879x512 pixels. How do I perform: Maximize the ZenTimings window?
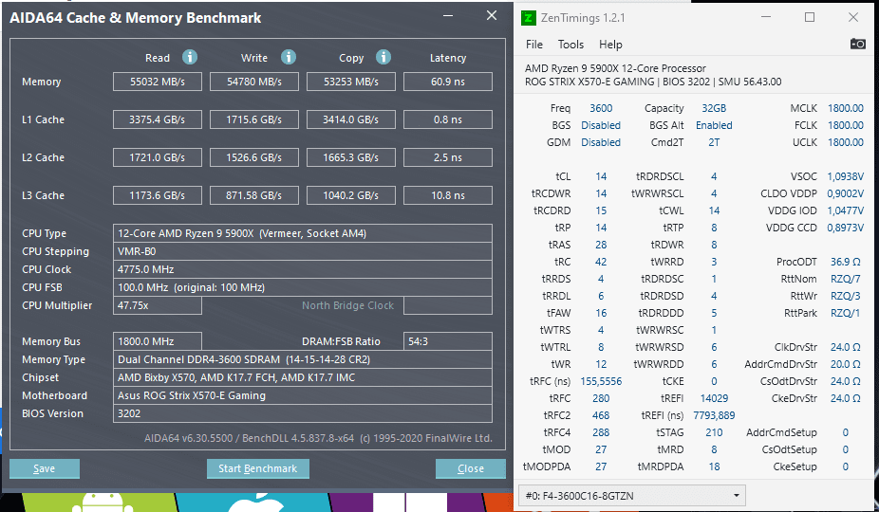810,17
